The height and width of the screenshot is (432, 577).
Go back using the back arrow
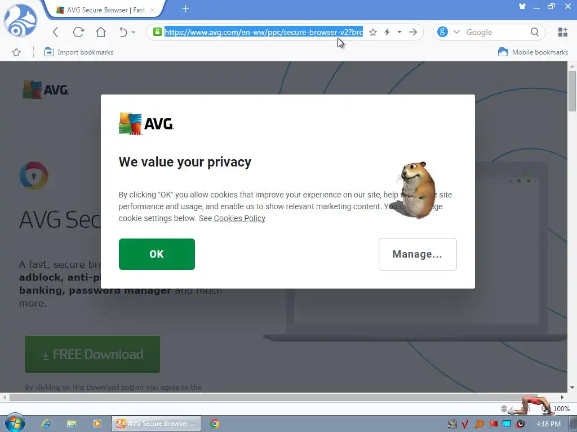click(56, 32)
